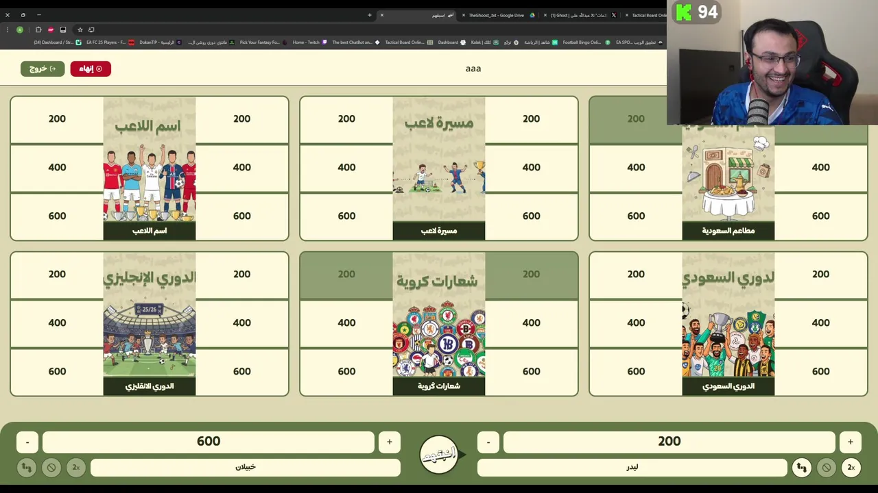Image resolution: width=878 pixels, height=493 pixels.
Task: Pick the left 600 question in اسم اللاعب
Action: click(57, 216)
